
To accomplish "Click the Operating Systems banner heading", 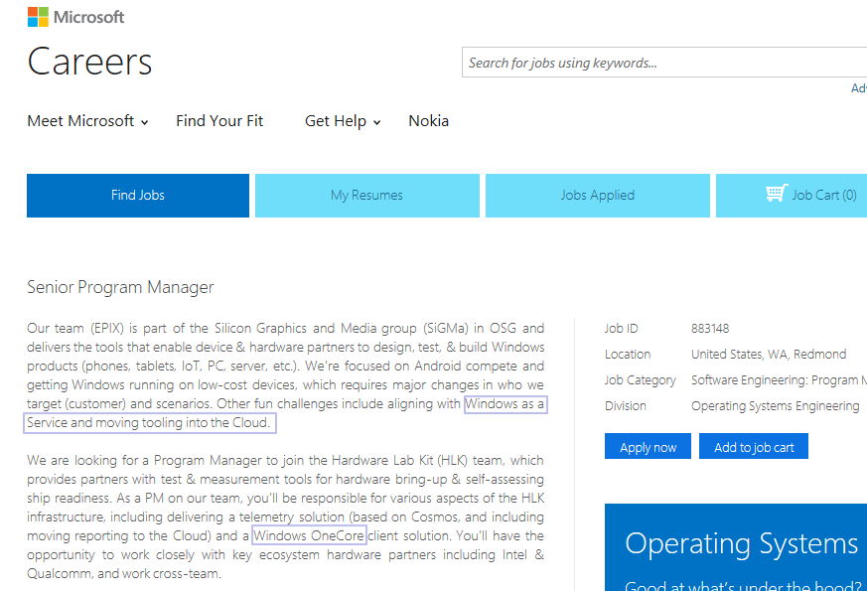I will coord(742,543).
